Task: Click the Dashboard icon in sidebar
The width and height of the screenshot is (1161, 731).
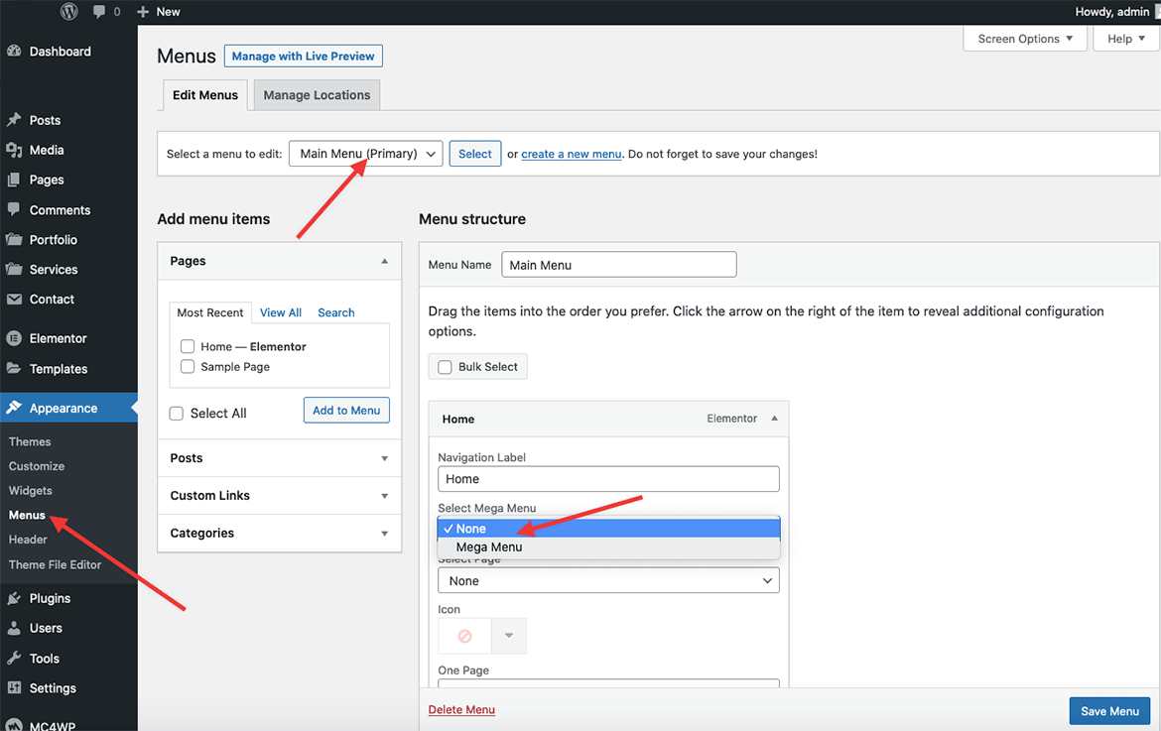Action: pos(14,52)
